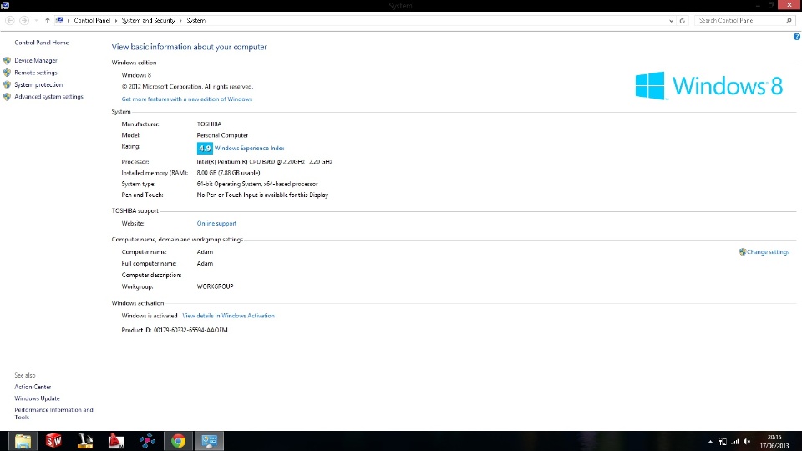This screenshot has height=451, width=802.
Task: Refresh the System page
Action: coord(683,21)
